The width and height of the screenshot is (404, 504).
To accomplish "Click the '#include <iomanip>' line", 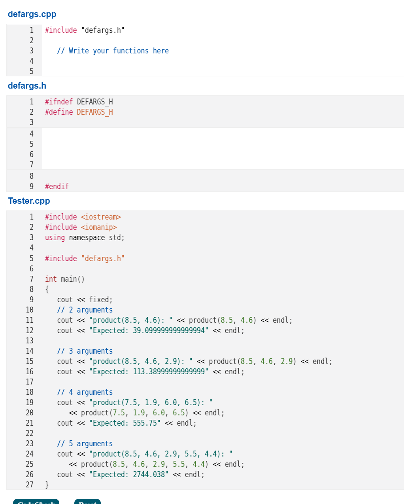I will point(80,227).
